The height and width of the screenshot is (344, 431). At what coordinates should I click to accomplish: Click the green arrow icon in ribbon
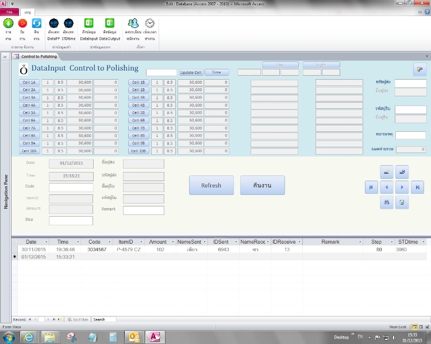coord(8,24)
